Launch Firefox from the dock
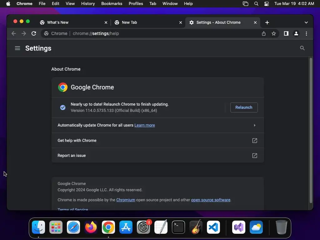 pos(91,227)
